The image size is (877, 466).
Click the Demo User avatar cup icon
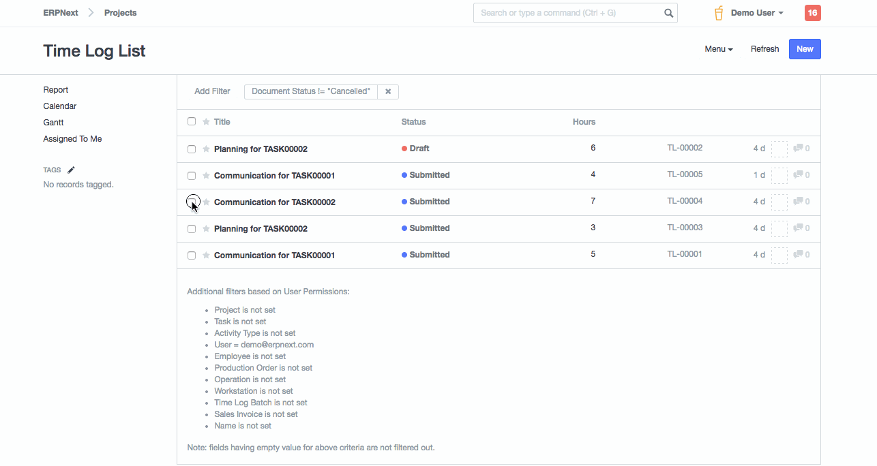pos(718,13)
